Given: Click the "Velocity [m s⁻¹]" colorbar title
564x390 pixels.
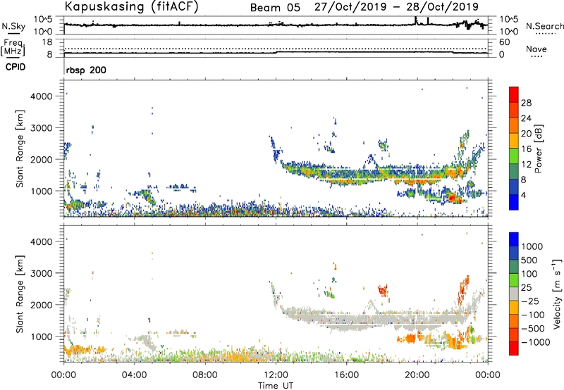Looking at the screenshot, I should pos(557,294).
